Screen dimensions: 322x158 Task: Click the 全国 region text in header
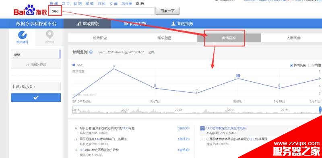151,53
